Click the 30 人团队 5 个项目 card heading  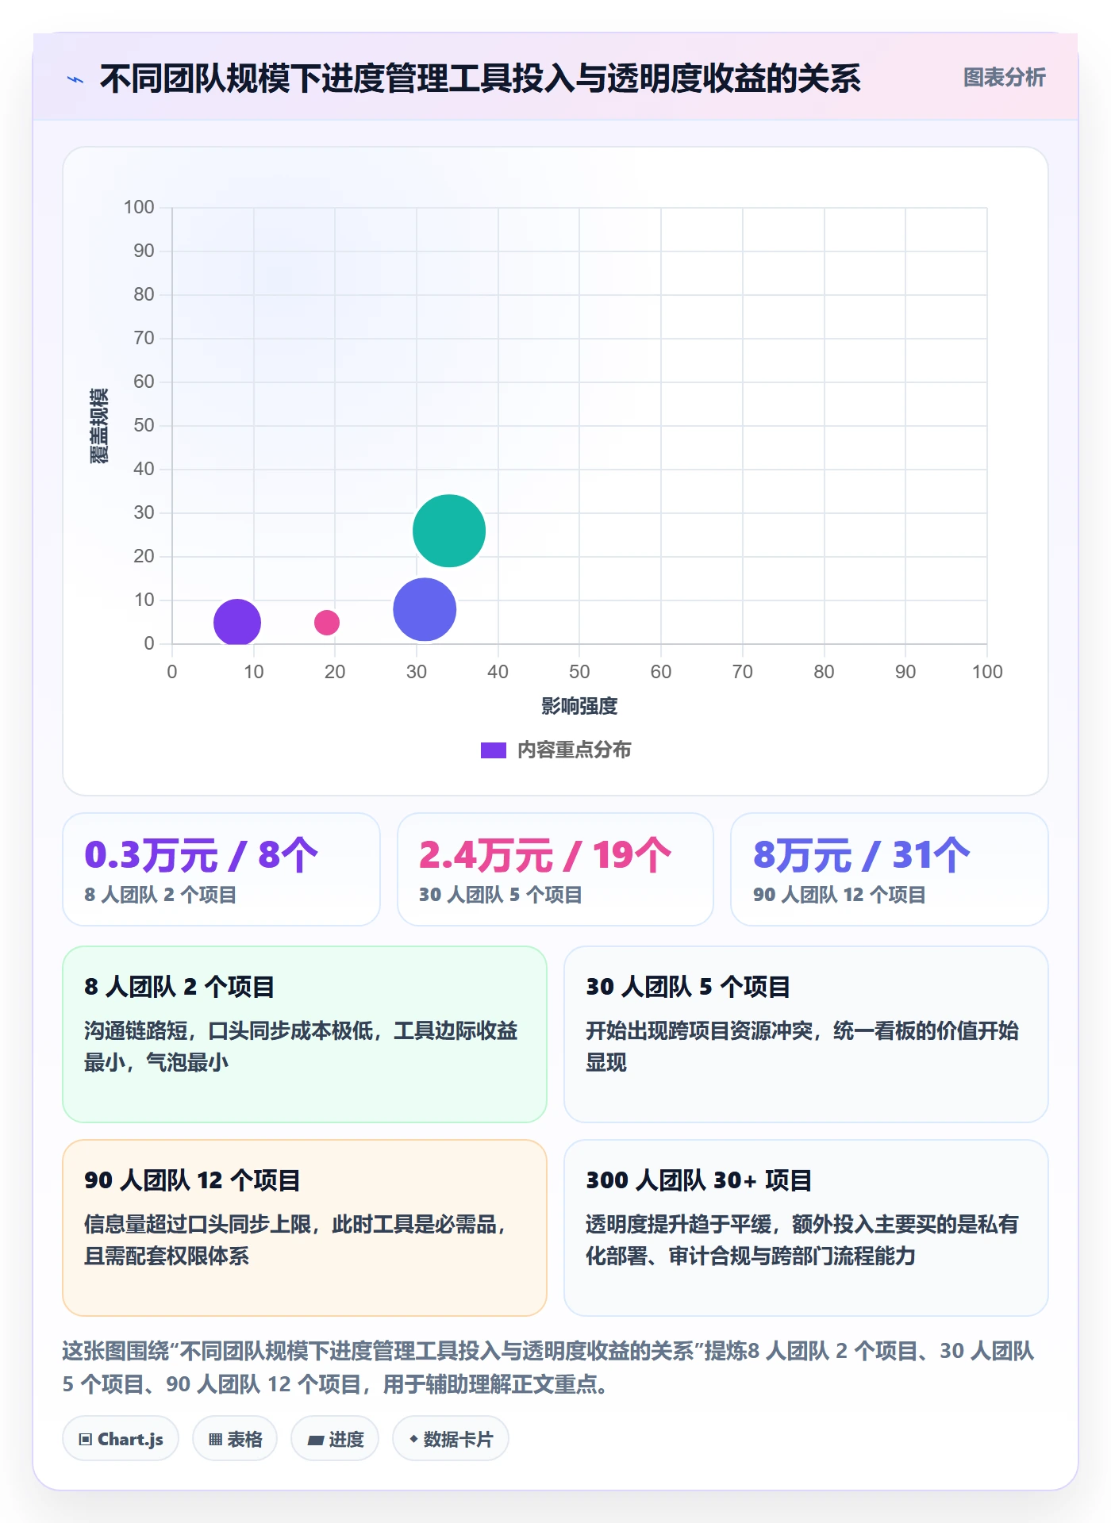tap(688, 988)
